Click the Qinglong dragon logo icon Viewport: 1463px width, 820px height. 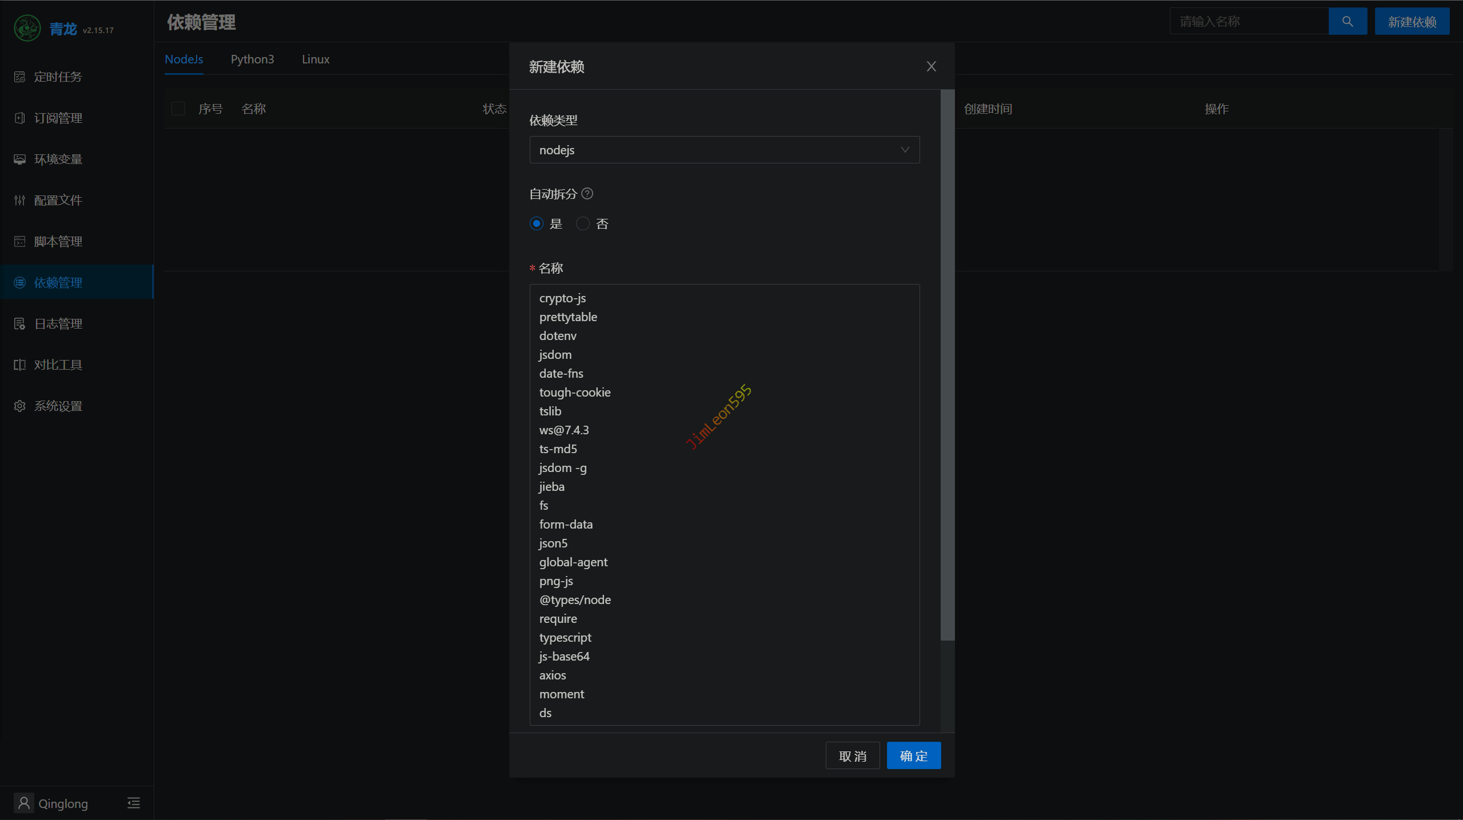click(x=27, y=28)
